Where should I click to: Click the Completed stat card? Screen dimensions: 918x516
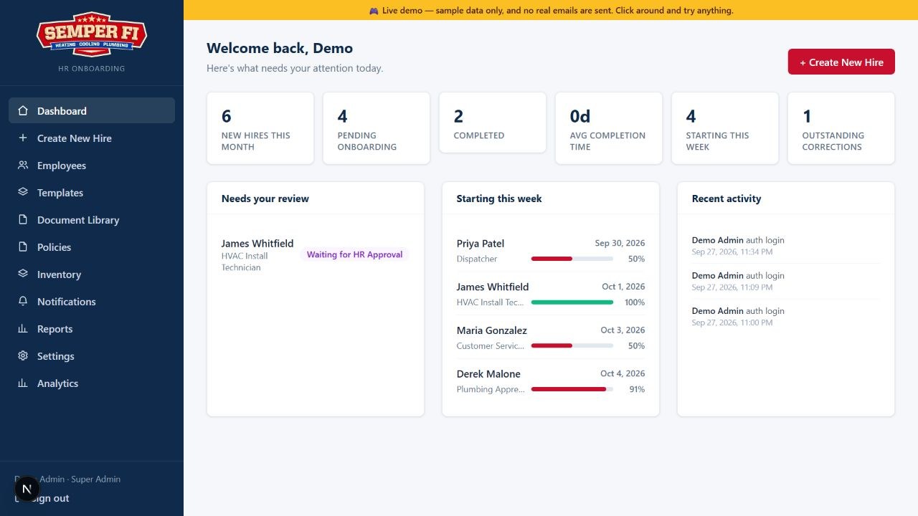[493, 123]
